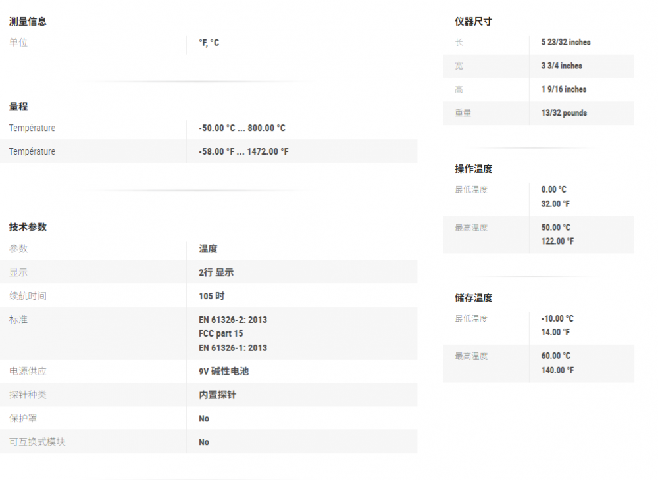Click the 仪器尺寸 section heading
The width and height of the screenshot is (658, 480).
(473, 22)
